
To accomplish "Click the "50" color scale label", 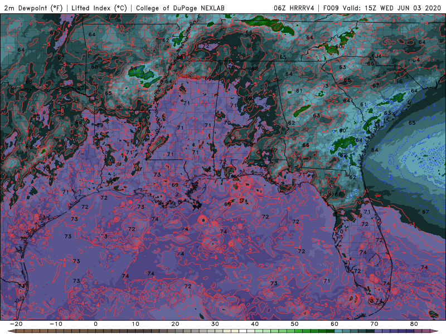I will [295, 324].
